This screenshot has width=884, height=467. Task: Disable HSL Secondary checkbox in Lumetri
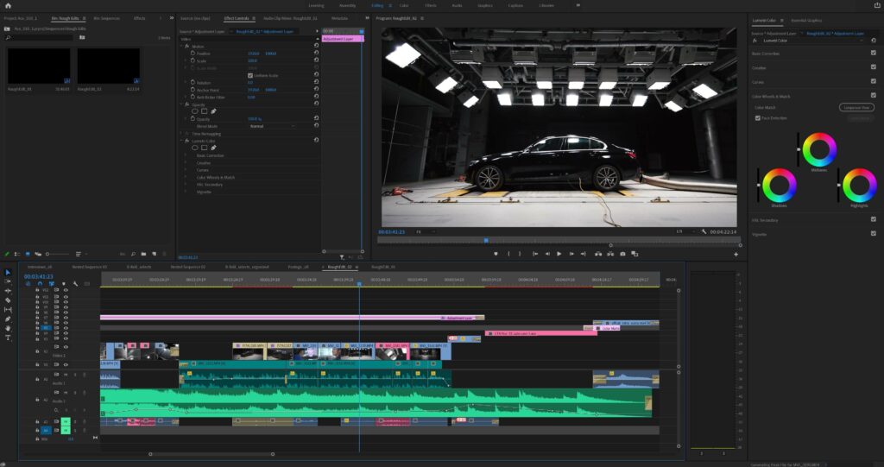[874, 219]
